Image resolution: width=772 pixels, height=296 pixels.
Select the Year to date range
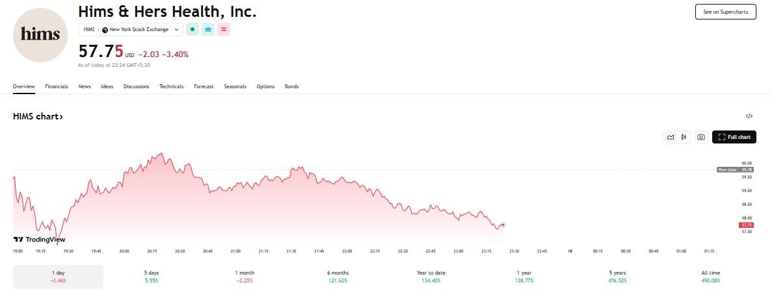click(431, 277)
